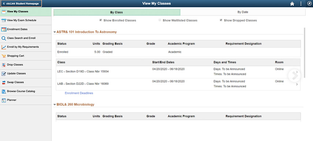
Task: Click the Update Classes pencil icon
Action: [4, 73]
